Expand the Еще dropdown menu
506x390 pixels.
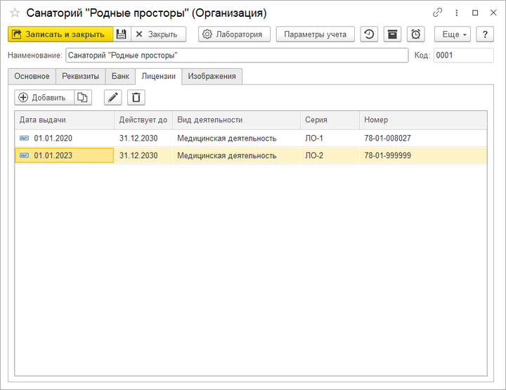pyautogui.click(x=452, y=34)
